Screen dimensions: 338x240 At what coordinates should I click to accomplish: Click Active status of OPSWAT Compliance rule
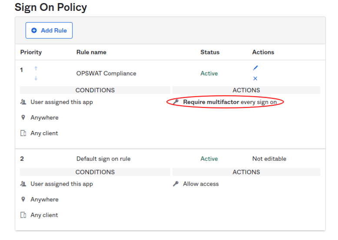click(209, 73)
